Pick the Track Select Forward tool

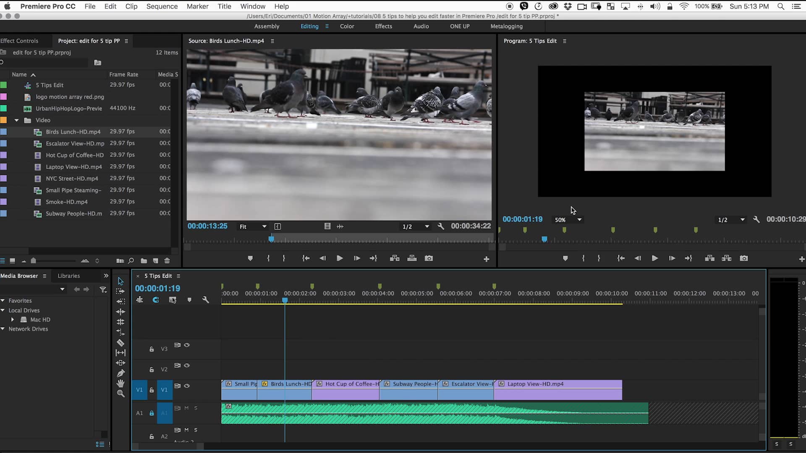pos(120,291)
